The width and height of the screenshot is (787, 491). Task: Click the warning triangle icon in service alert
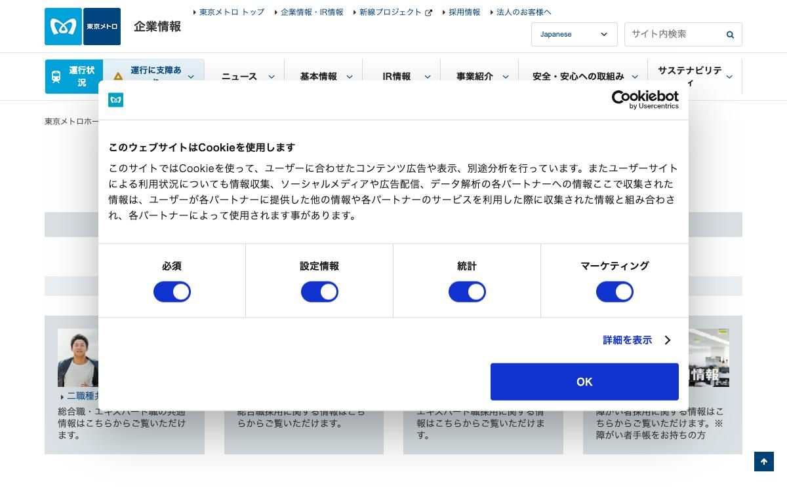pyautogui.click(x=118, y=77)
